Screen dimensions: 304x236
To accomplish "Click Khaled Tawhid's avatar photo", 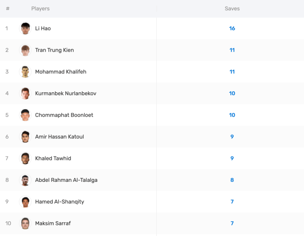I will pos(25,158).
